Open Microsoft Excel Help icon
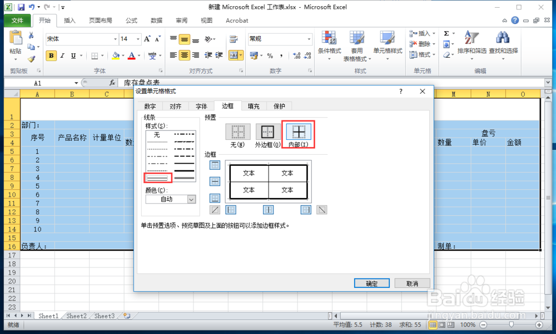The height and width of the screenshot is (334, 556). tap(515, 20)
